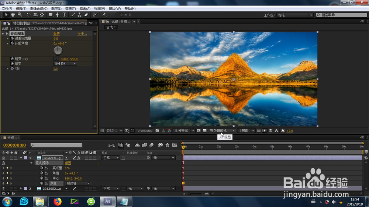Take snapshot with camera icon in viewer

(x=157, y=131)
